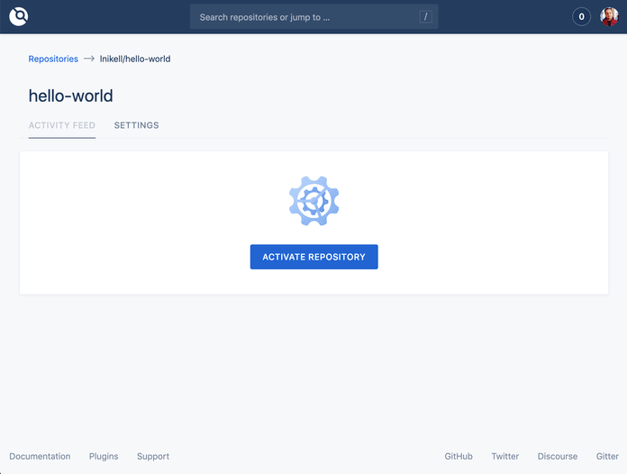The height and width of the screenshot is (474, 627).
Task: Open the Plugins footer link
Action: tap(104, 456)
